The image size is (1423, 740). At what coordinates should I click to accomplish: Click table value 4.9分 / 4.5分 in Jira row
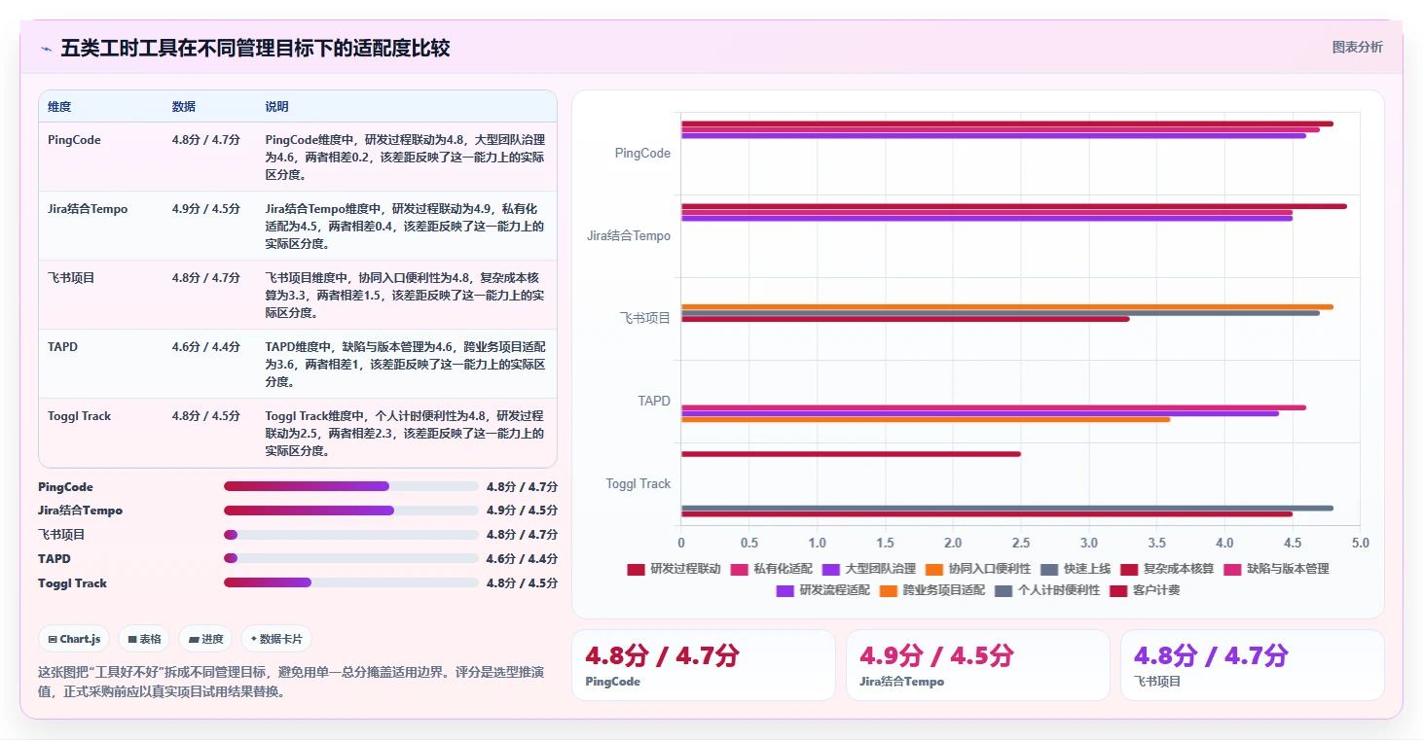tap(206, 209)
